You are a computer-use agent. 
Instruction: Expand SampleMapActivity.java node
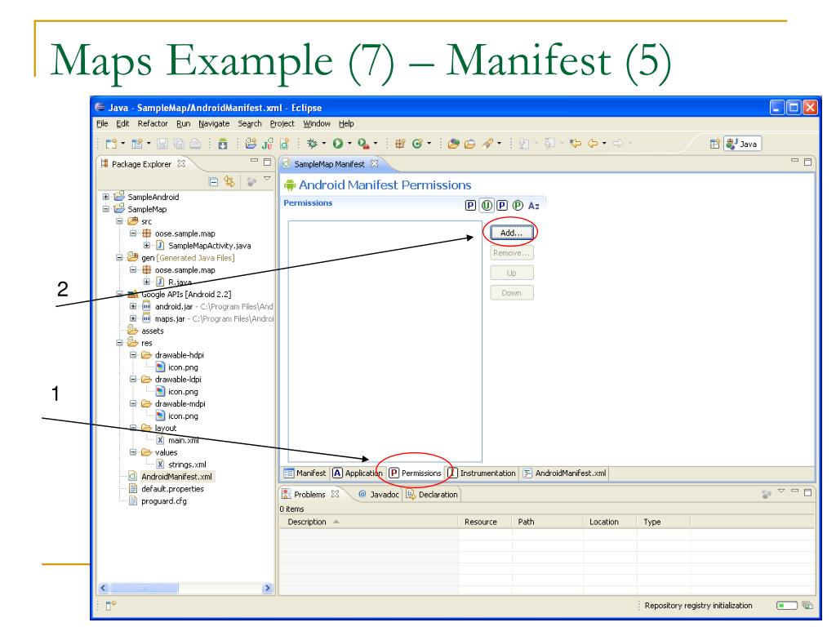147,245
